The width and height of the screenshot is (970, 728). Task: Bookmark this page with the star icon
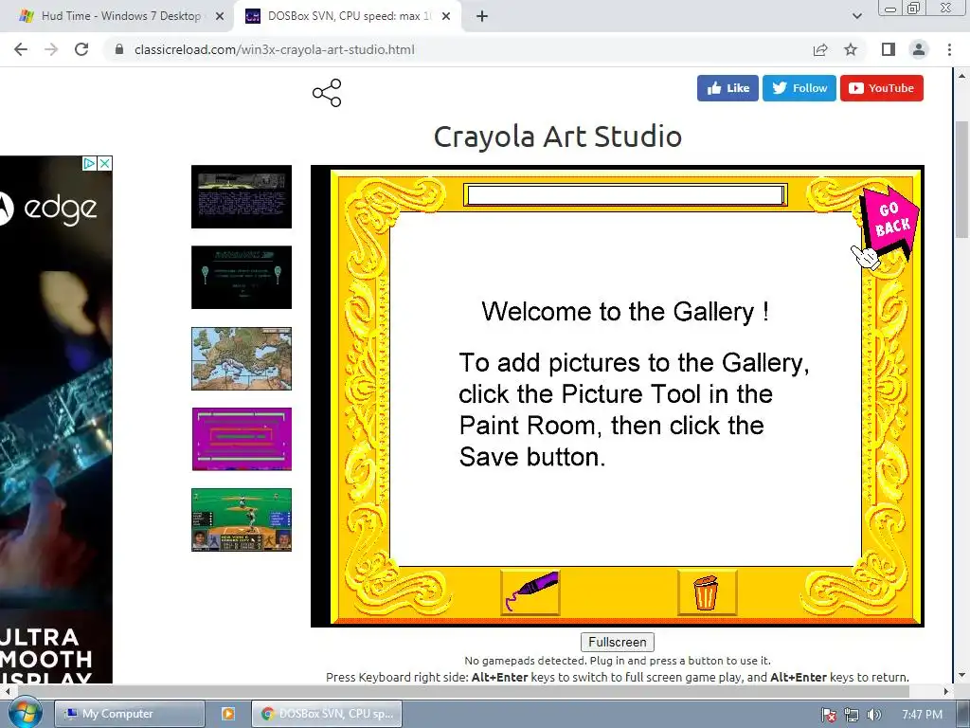[851, 49]
